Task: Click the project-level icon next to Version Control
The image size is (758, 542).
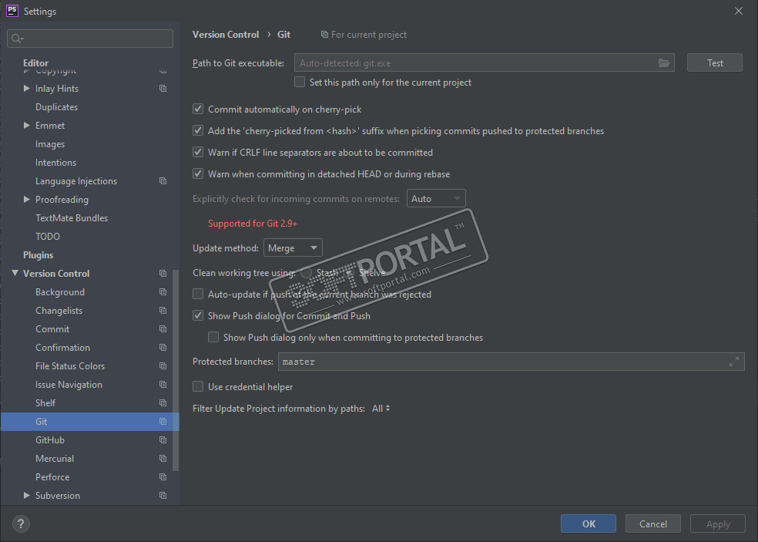Action: click(163, 274)
